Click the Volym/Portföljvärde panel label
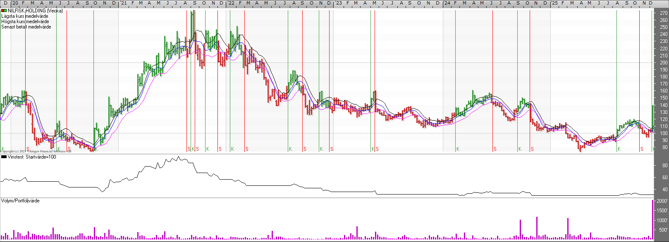The image size is (669, 242). point(20,201)
